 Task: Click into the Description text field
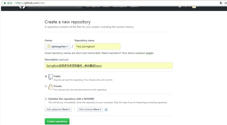(109, 65)
